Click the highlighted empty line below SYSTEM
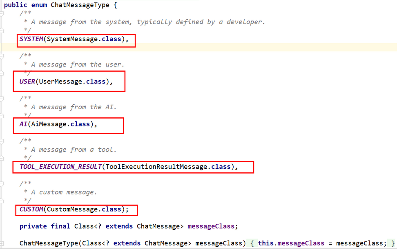 (x=198, y=47)
